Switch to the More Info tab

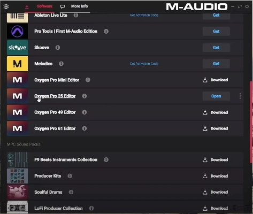[x=80, y=6]
